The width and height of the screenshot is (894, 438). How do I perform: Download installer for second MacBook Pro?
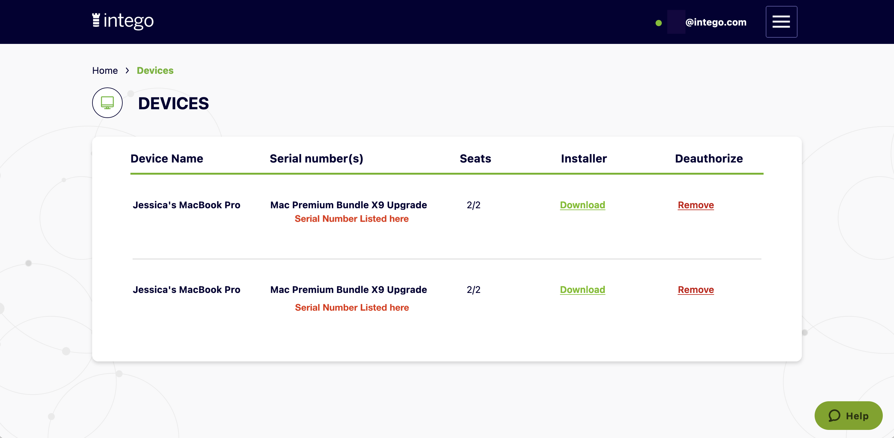click(x=582, y=290)
